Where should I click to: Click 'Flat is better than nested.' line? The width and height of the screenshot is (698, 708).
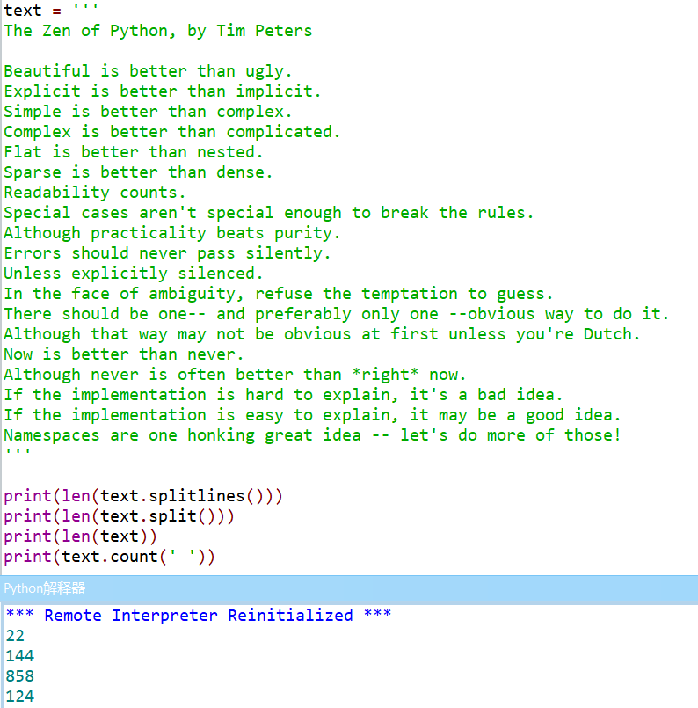tap(134, 152)
